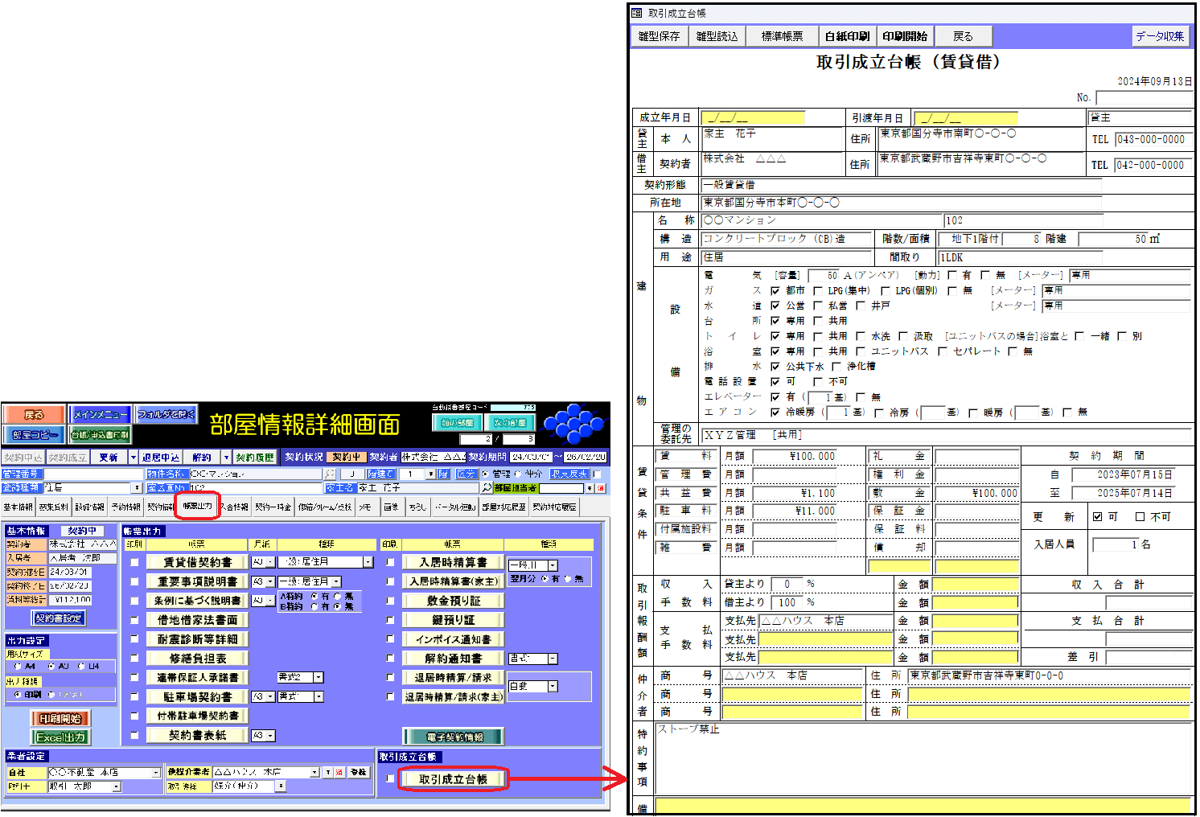Viewport: 1200px width, 817px height.
Task: Tick the checkbox beside 取引成立台帳 button
Action: tap(390, 778)
